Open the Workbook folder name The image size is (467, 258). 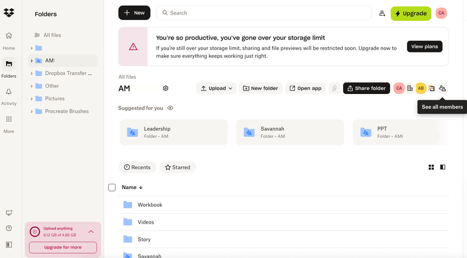[150, 205]
